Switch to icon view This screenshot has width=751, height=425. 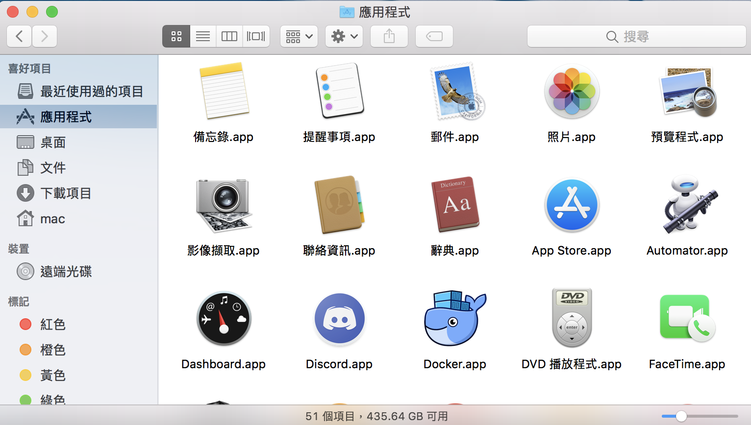point(176,36)
